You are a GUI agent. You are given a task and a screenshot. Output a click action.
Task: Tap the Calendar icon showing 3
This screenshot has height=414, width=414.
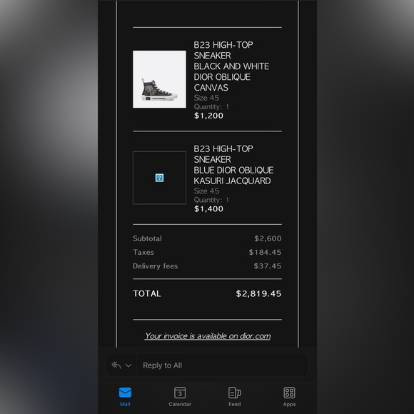tap(180, 393)
